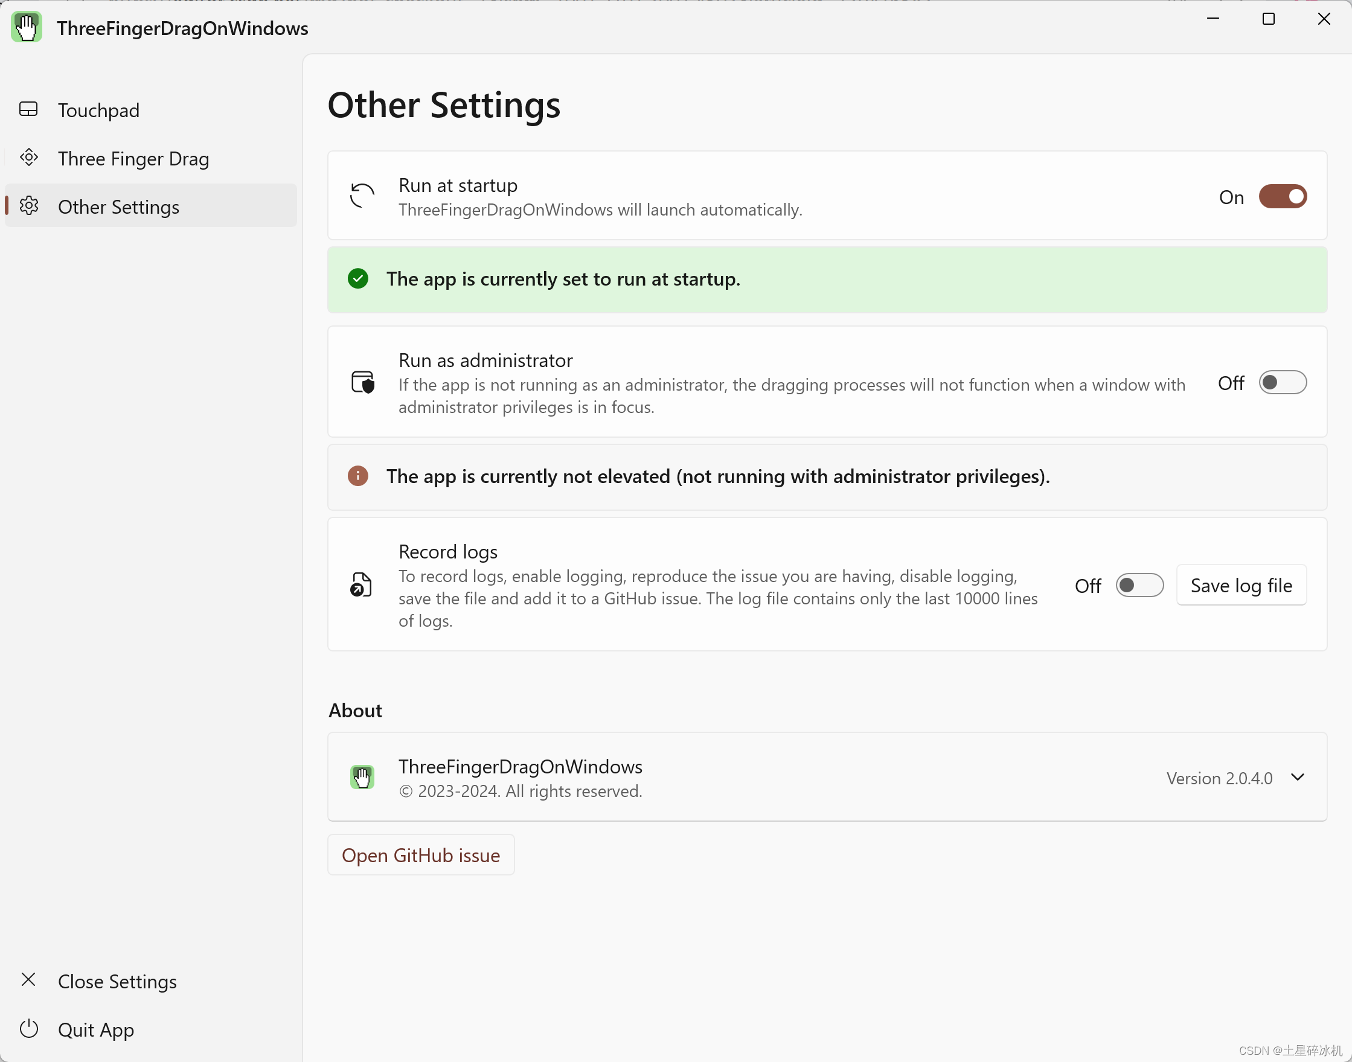
Task: Click the Run as administrator shield icon
Action: click(x=362, y=382)
